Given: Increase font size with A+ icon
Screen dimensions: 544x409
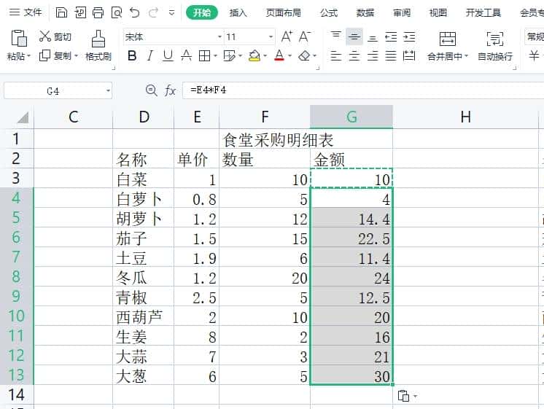Looking at the screenshot, I should pyautogui.click(x=287, y=36).
